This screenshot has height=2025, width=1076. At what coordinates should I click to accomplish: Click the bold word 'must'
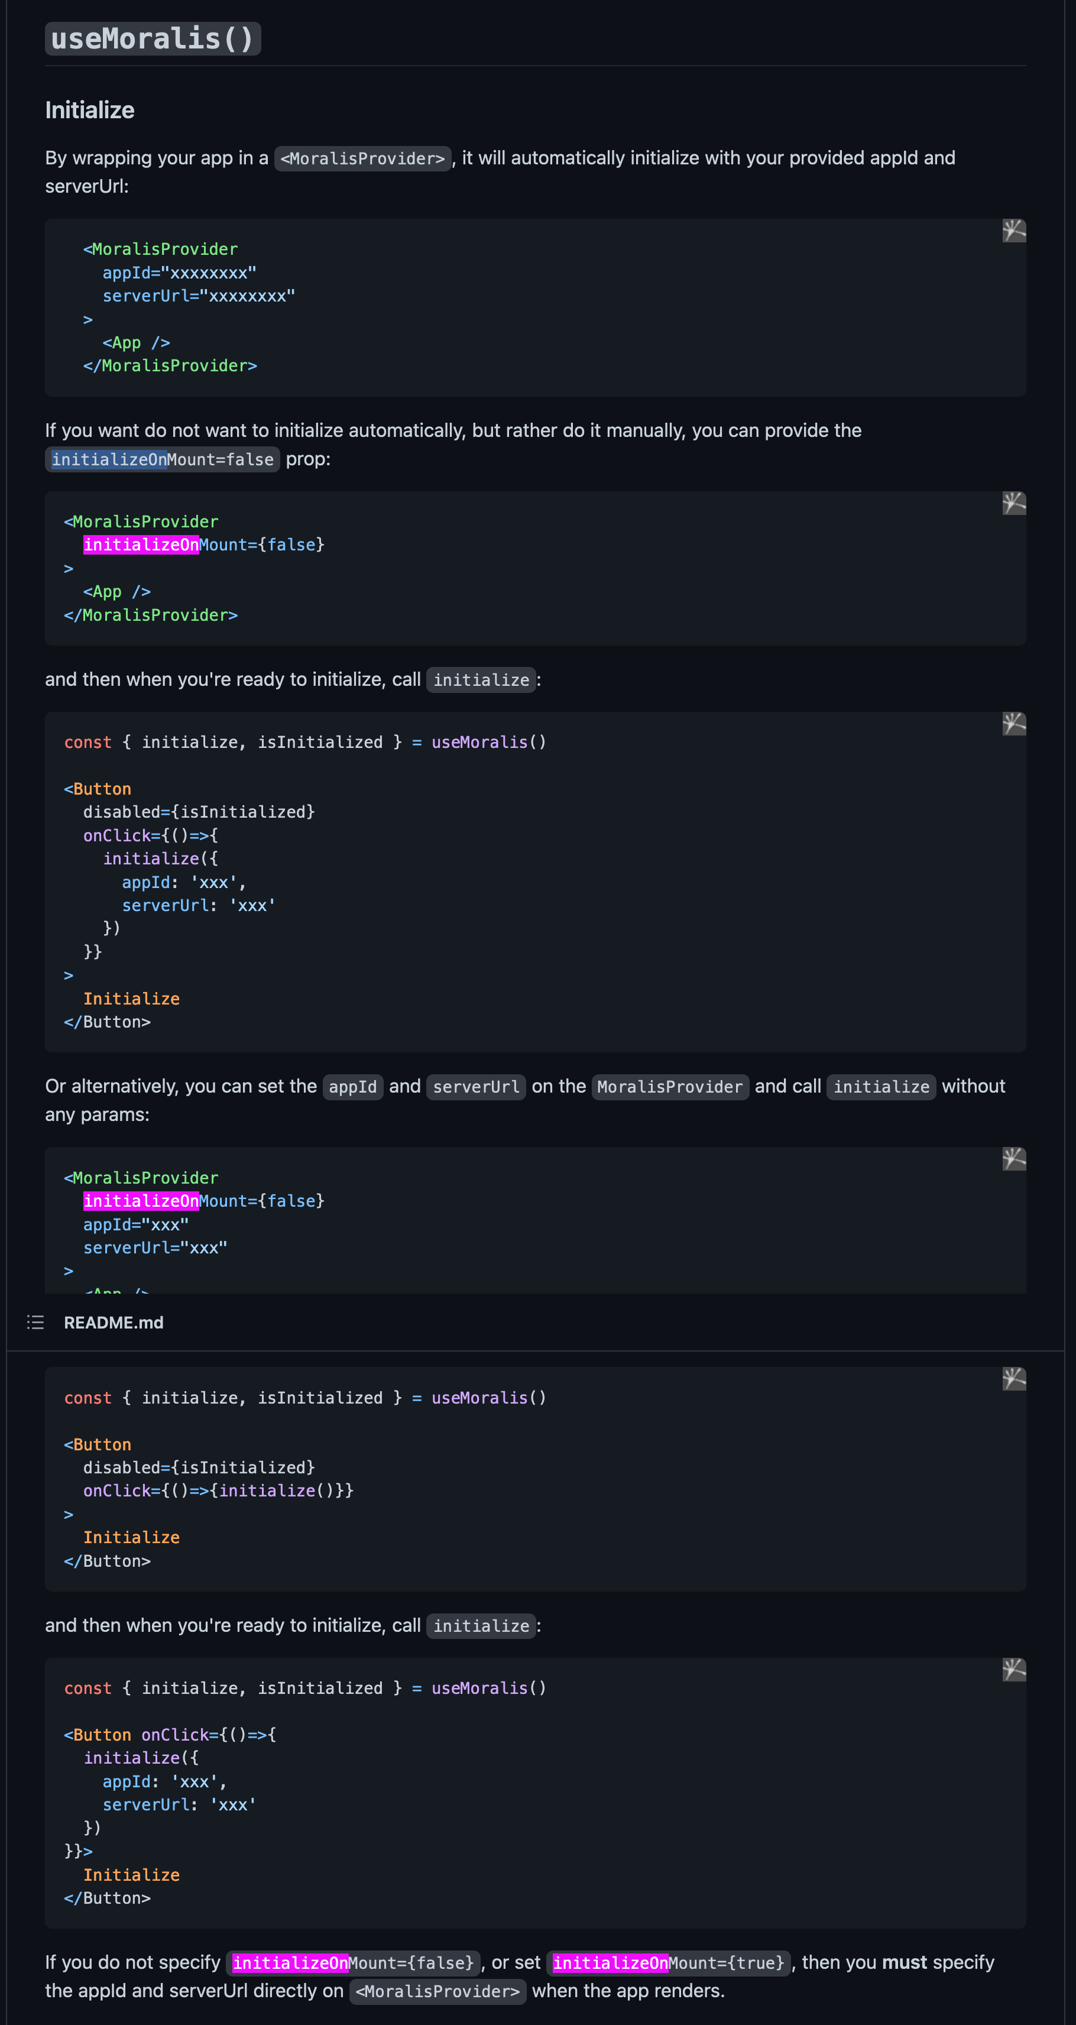pyautogui.click(x=904, y=1963)
